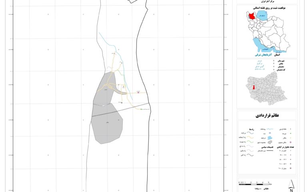Click the purple circle marker on the map
308x192 pixels.
coord(138,92)
